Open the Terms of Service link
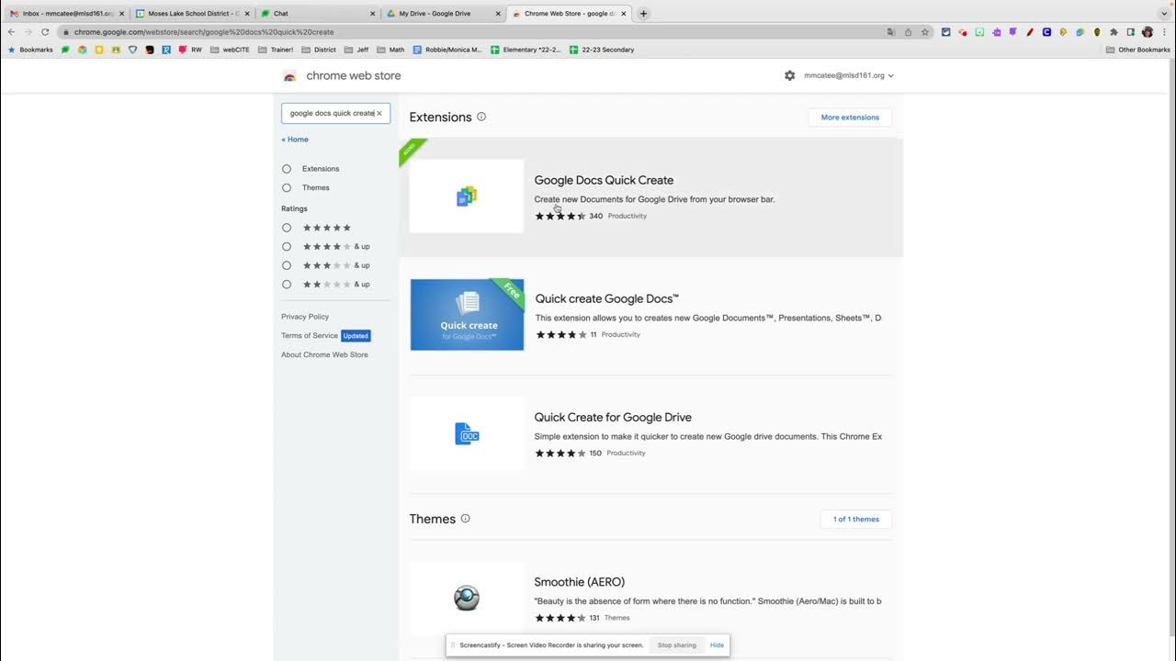Screen dimensions: 1176x661 [x=310, y=335]
